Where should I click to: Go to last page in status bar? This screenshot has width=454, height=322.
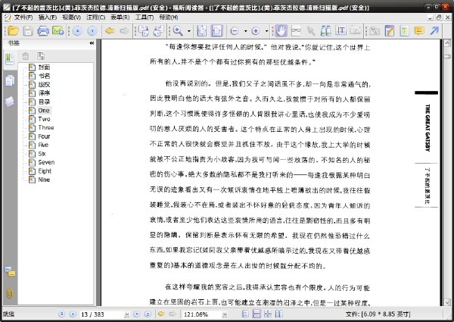[x=148, y=314]
